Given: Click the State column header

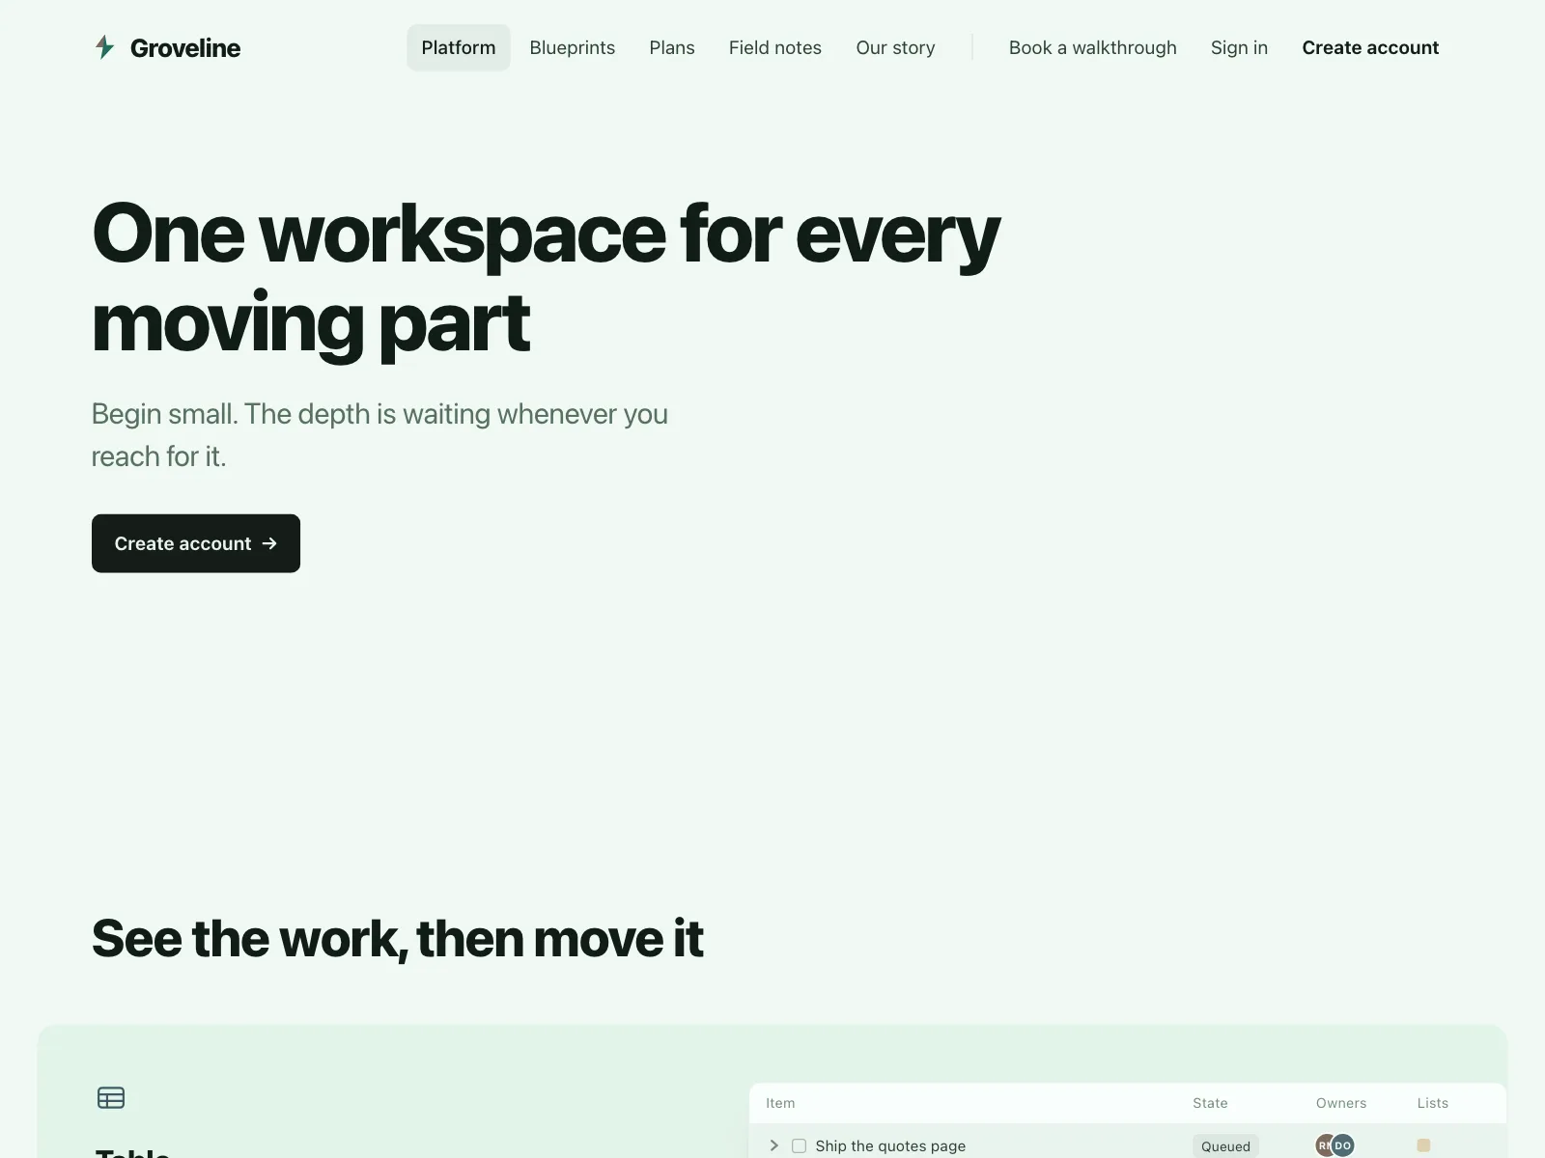Looking at the screenshot, I should (x=1210, y=1103).
